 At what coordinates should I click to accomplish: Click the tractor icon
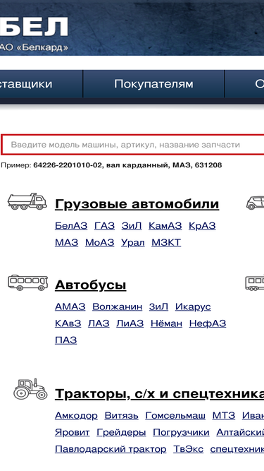click(x=30, y=388)
